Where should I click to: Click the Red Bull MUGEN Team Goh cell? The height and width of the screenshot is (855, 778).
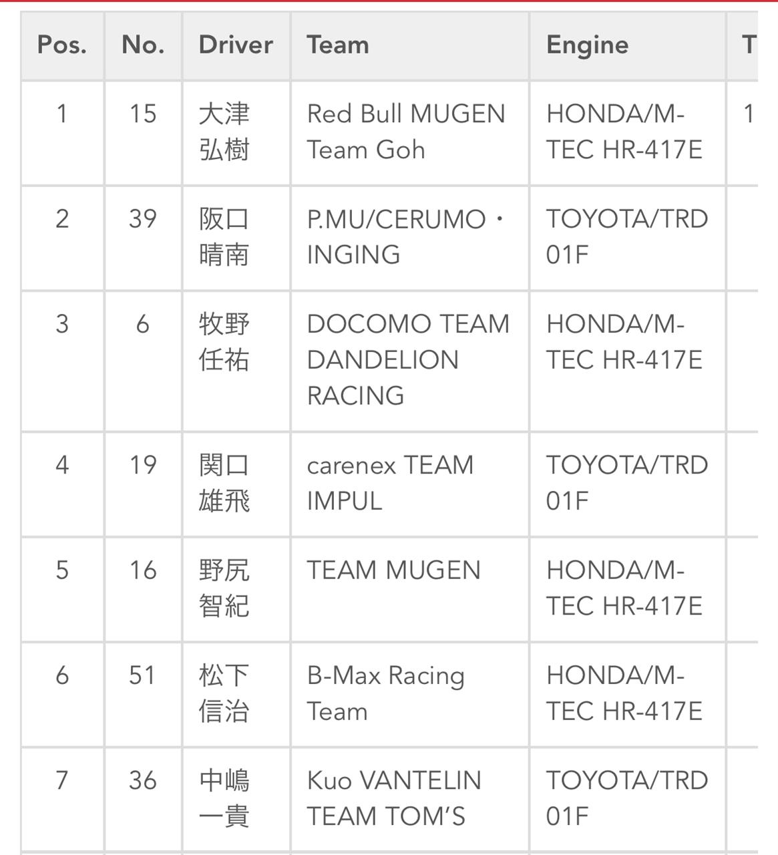click(x=410, y=133)
